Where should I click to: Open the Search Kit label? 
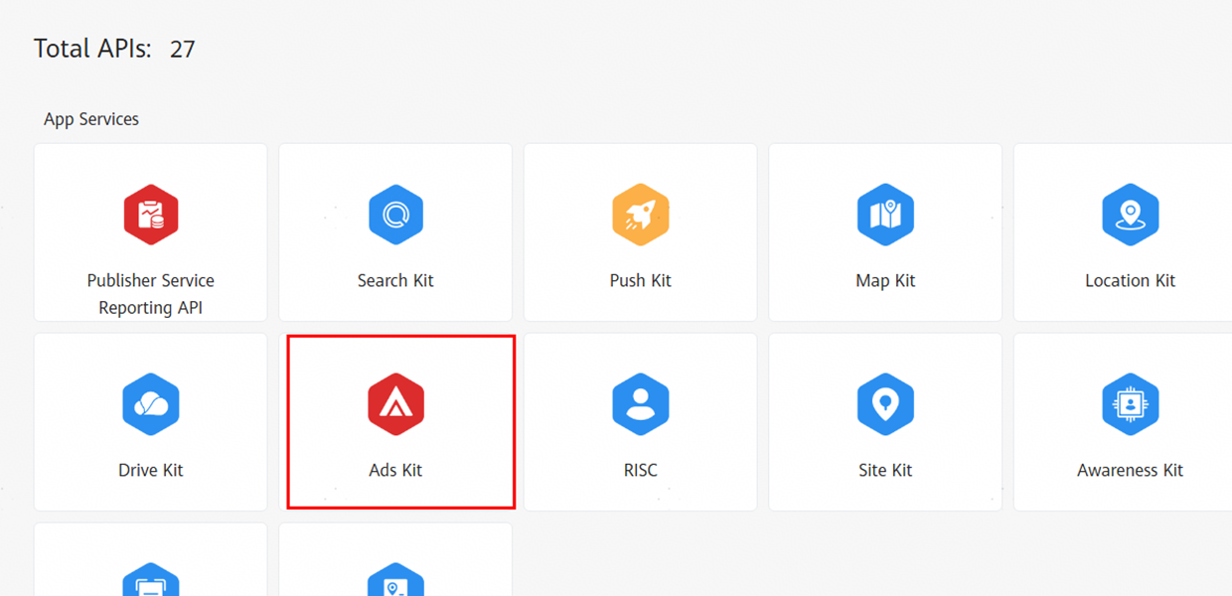click(x=395, y=281)
